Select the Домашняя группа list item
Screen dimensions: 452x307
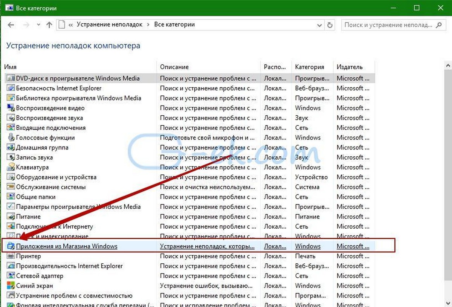[42, 148]
